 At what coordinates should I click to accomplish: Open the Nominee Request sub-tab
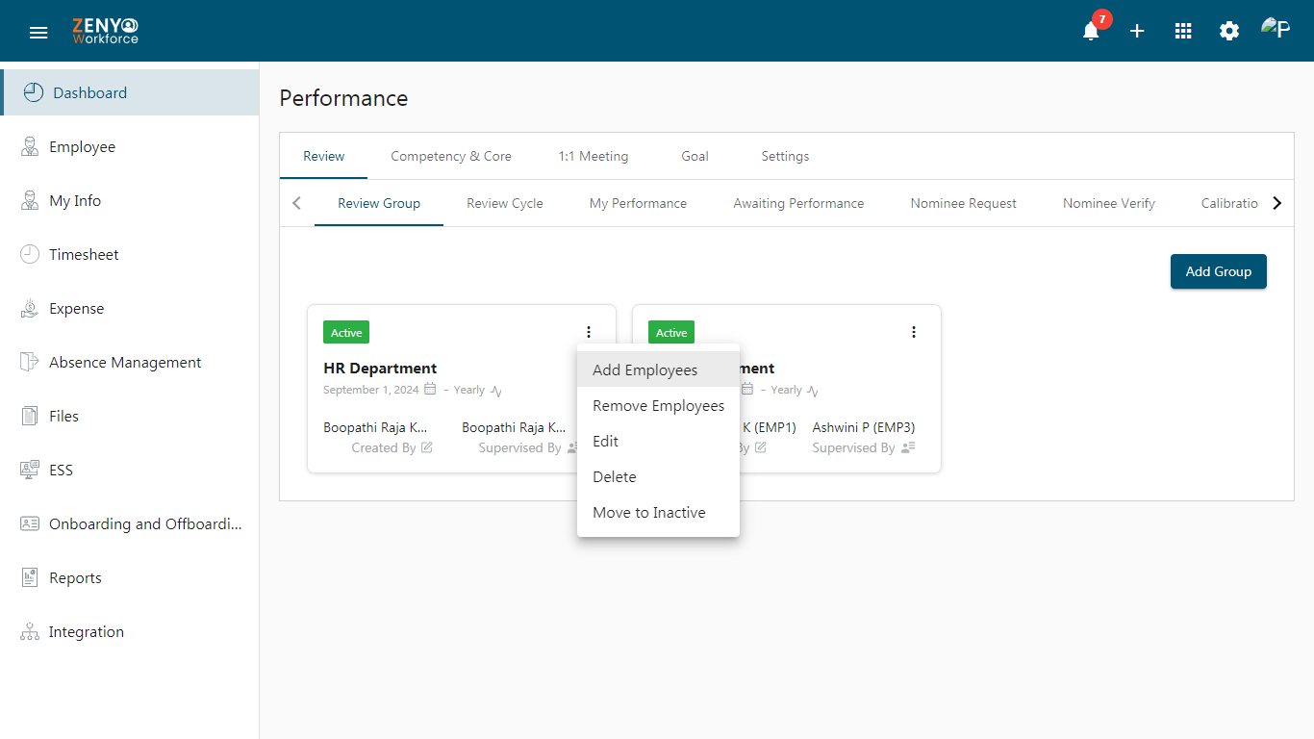[964, 203]
